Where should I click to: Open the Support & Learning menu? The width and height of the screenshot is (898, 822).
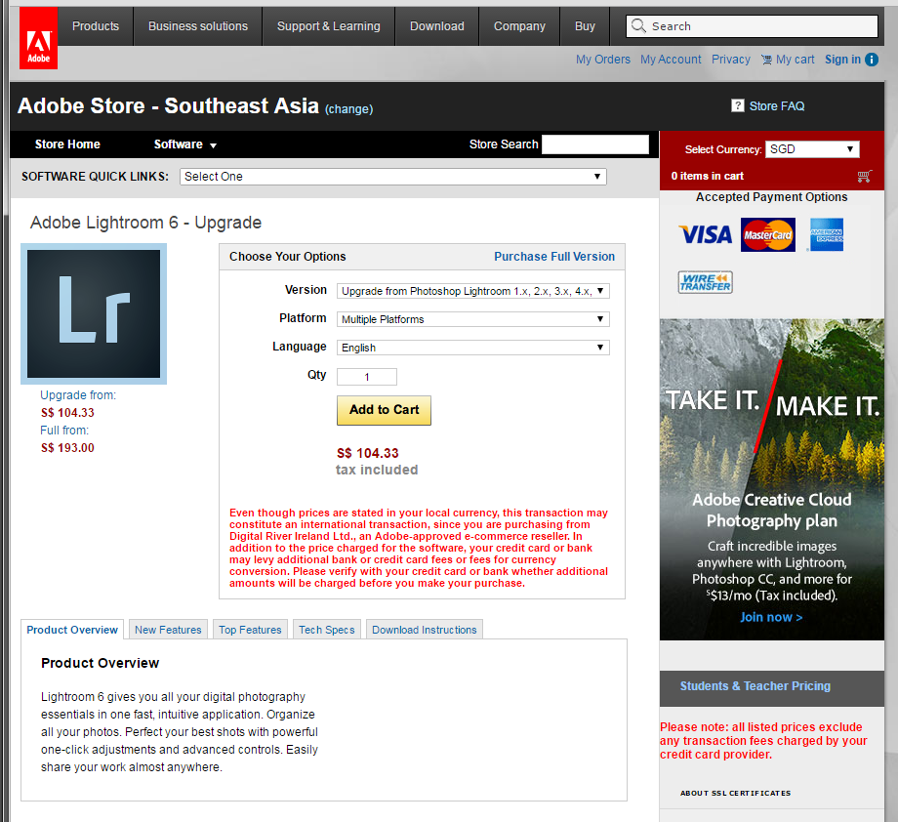(x=329, y=26)
